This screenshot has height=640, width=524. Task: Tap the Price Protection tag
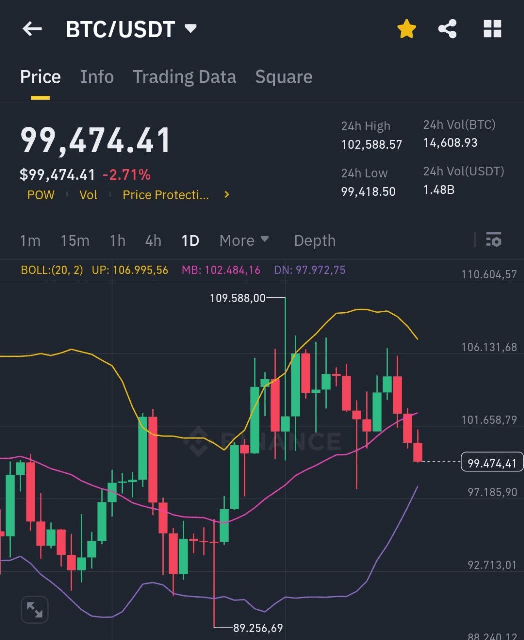(166, 195)
